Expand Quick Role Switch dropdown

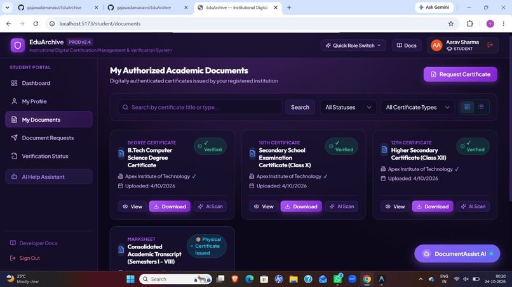pyautogui.click(x=353, y=45)
